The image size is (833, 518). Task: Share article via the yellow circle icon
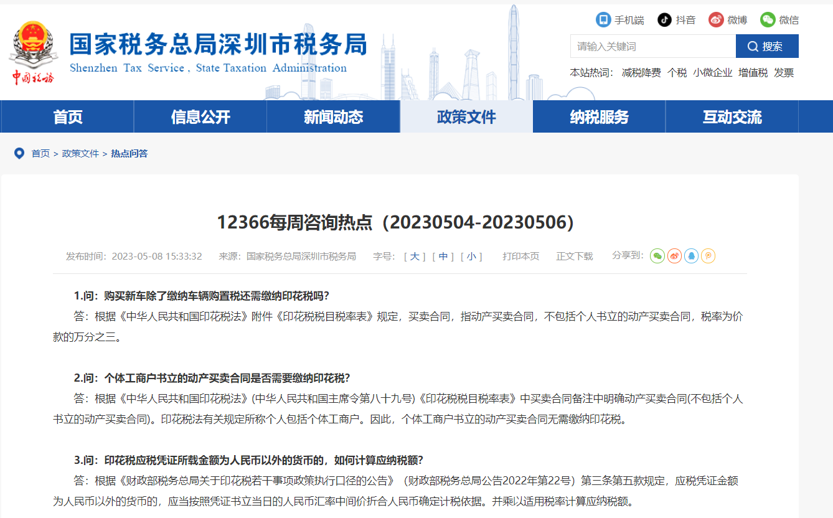pos(708,256)
